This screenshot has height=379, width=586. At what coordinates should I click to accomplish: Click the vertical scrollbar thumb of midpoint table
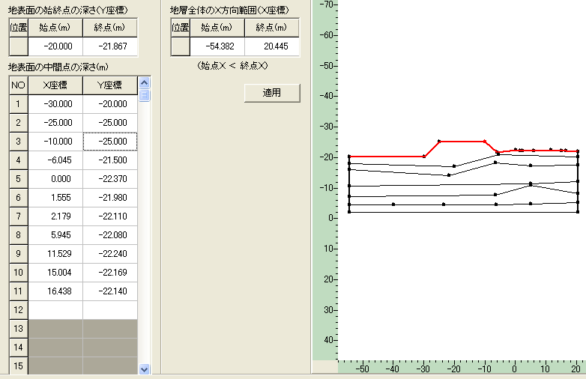click(x=145, y=96)
